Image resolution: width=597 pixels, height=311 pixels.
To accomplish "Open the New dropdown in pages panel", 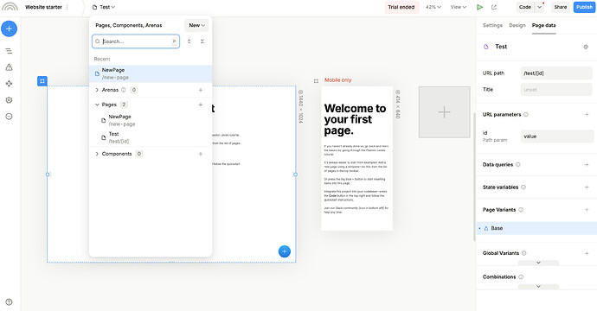I will click(197, 25).
